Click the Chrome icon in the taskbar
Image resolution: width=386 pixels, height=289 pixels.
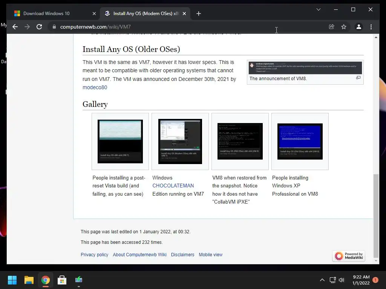(x=46, y=280)
